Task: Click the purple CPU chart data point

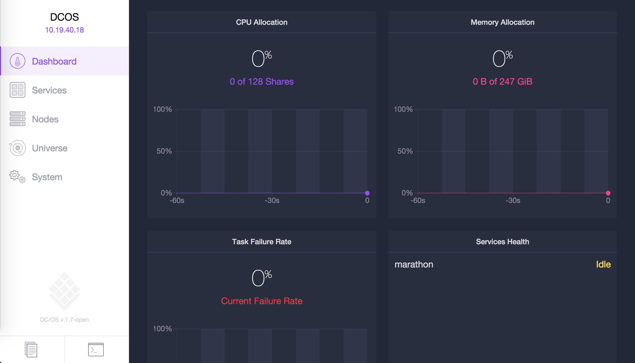Action: [367, 193]
